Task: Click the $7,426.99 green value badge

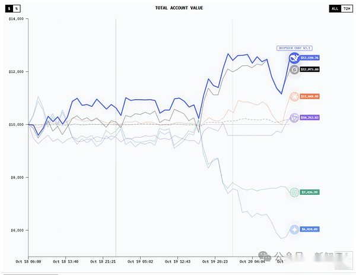Action: [310, 192]
